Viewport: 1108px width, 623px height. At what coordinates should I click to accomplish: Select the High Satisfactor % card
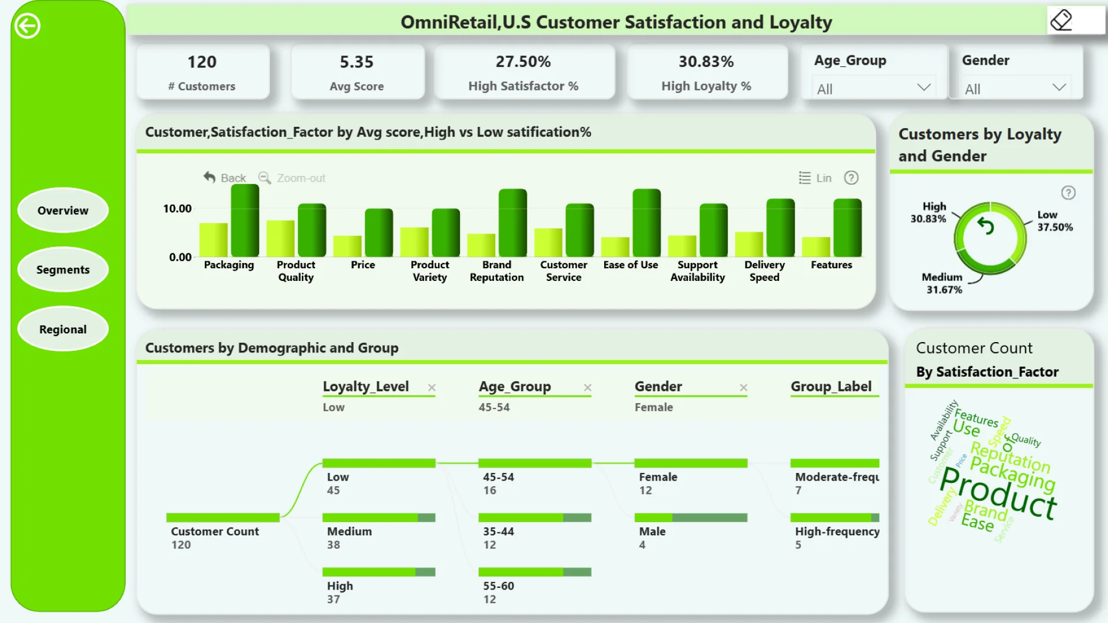click(523, 73)
